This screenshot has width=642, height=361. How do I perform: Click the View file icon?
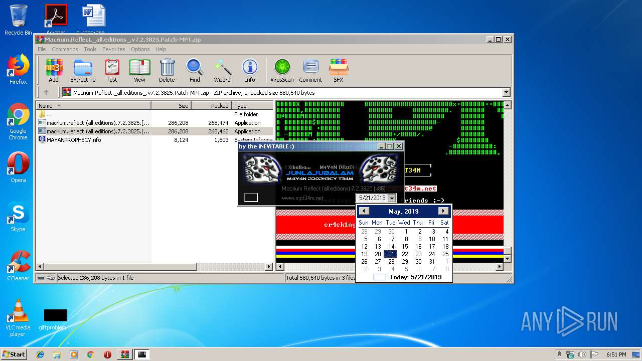(x=139, y=71)
